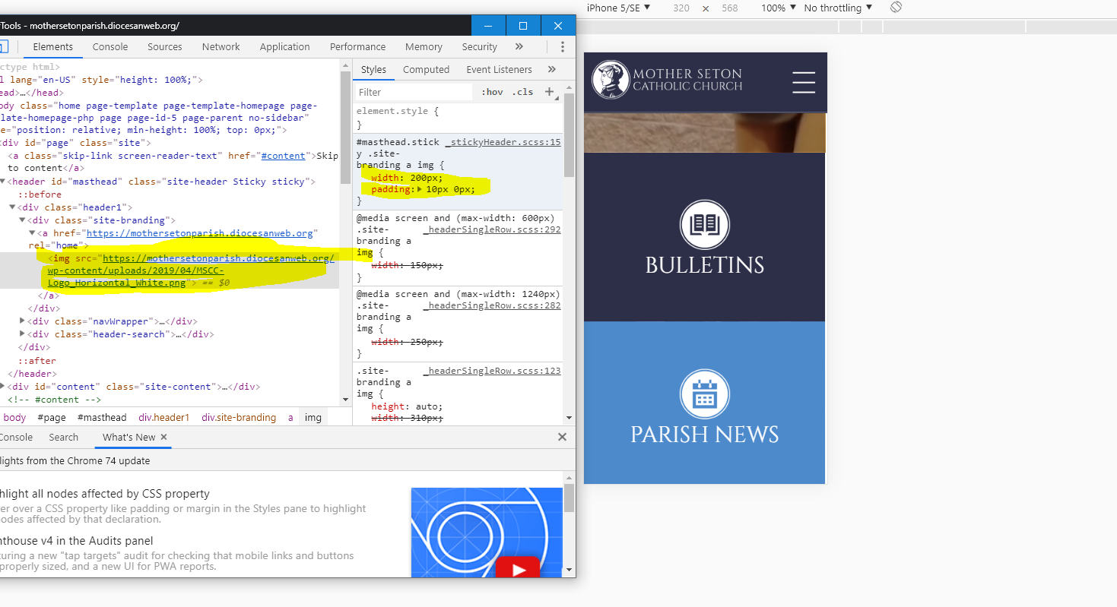
Task: Toggle the .cls class editor
Action: pyautogui.click(x=523, y=92)
